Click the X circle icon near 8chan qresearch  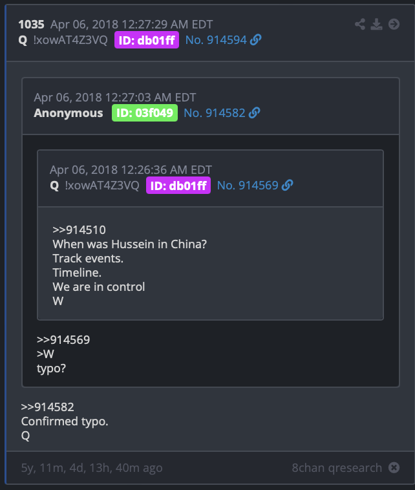[394, 467]
